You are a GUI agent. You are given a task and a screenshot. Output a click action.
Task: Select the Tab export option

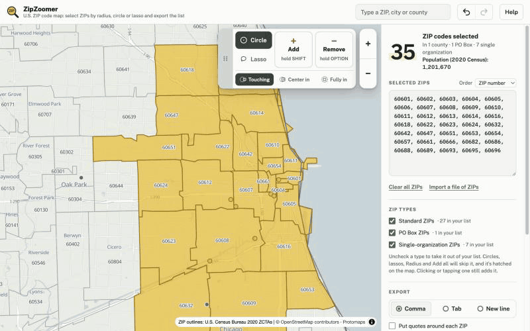click(x=452, y=308)
